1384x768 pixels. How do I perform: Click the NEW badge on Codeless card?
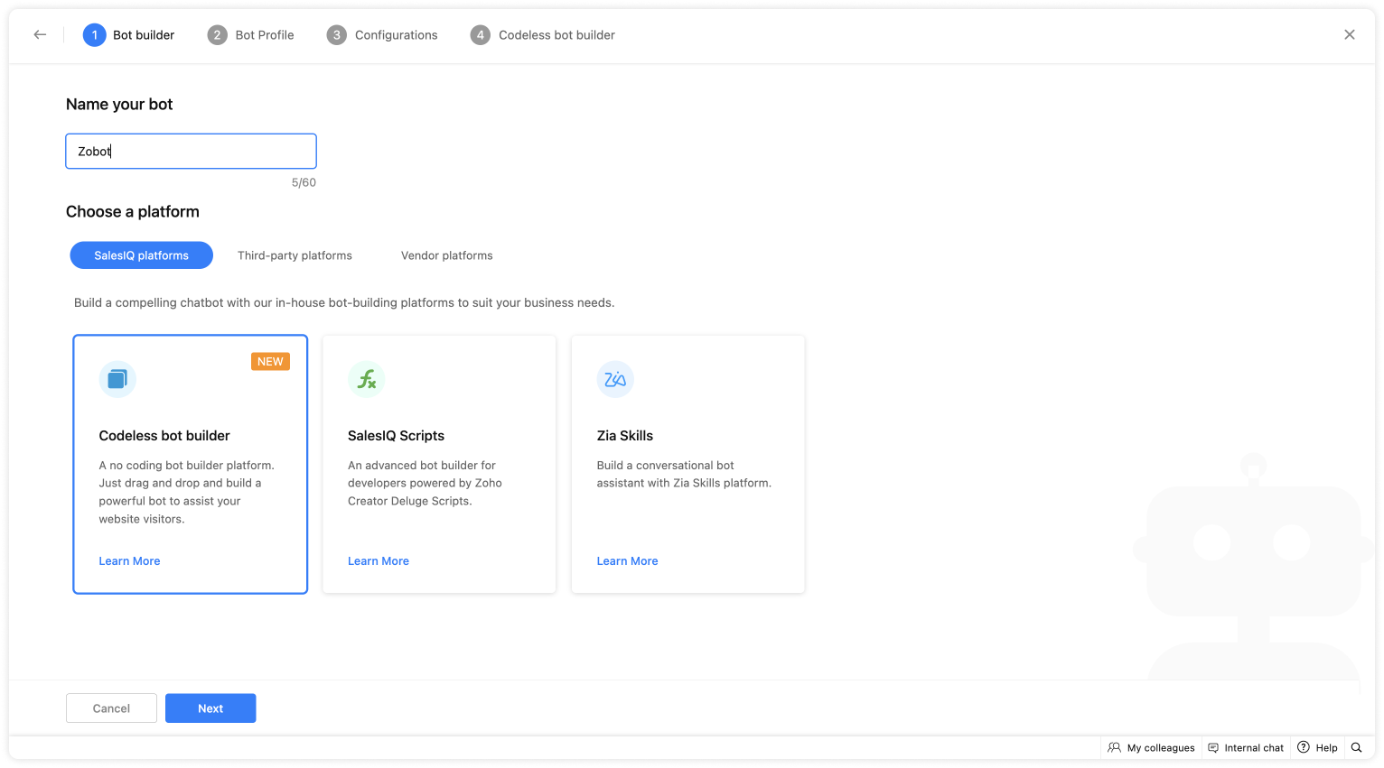click(270, 362)
